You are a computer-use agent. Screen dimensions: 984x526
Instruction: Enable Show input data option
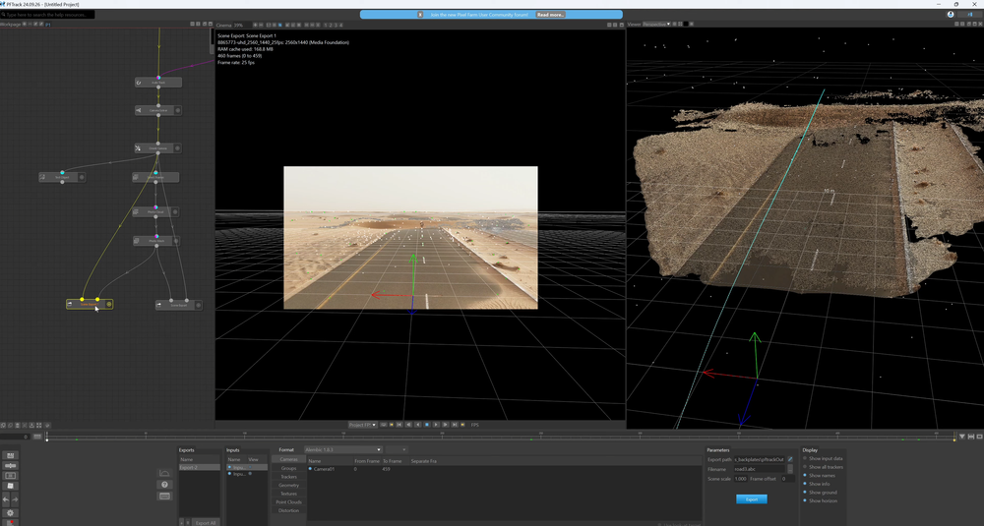(x=805, y=458)
